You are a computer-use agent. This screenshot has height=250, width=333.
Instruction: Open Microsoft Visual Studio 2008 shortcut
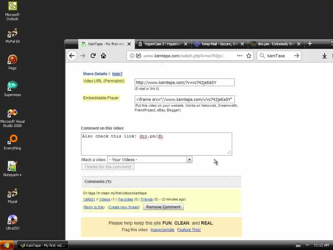(x=12, y=118)
